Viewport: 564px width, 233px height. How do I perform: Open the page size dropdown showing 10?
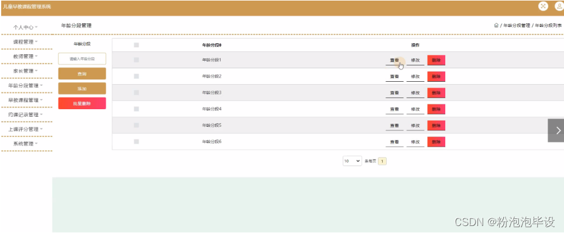(352, 161)
